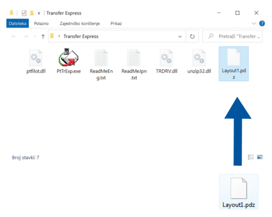Go up one folder level
The width and height of the screenshot is (272, 217).
(43, 36)
